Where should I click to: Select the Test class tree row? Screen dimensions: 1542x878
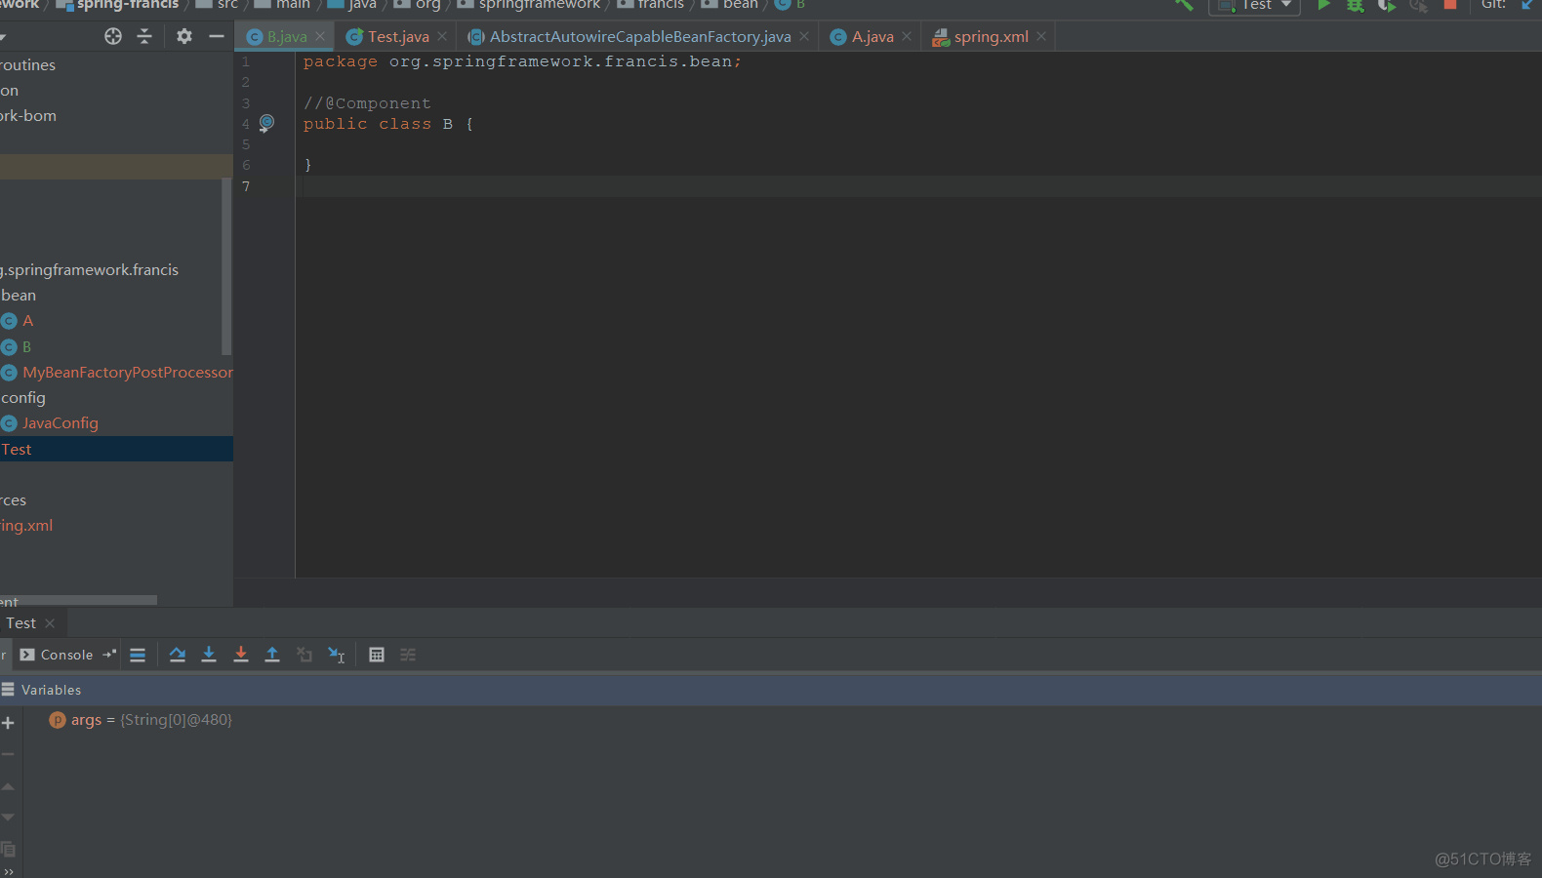[x=116, y=449]
